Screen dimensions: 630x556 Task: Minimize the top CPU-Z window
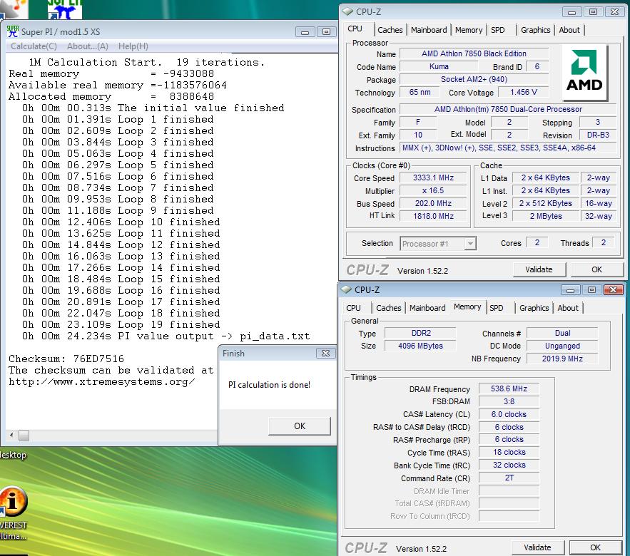click(x=571, y=12)
